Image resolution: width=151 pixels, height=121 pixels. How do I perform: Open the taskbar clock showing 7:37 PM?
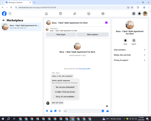[141, 119]
